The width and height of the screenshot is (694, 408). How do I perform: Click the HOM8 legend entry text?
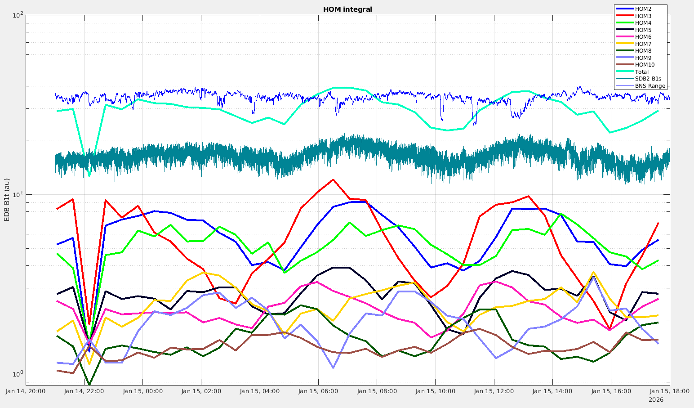tap(643, 51)
